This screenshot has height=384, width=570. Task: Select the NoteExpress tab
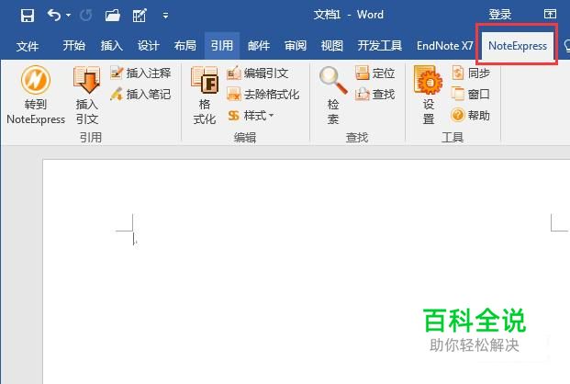(518, 46)
